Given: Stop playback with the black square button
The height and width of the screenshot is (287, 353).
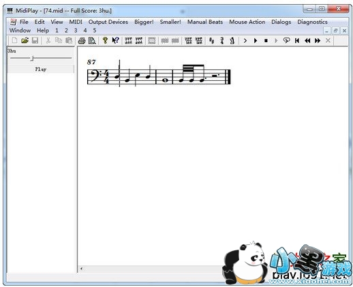Looking at the screenshot, I should [x=266, y=41].
